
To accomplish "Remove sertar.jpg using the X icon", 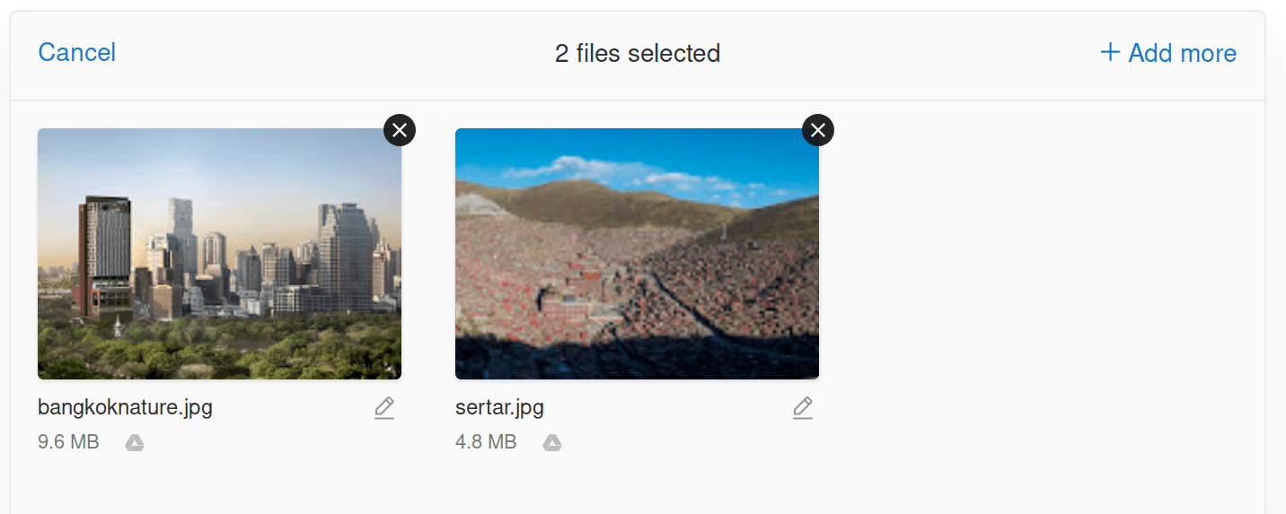I will point(817,130).
